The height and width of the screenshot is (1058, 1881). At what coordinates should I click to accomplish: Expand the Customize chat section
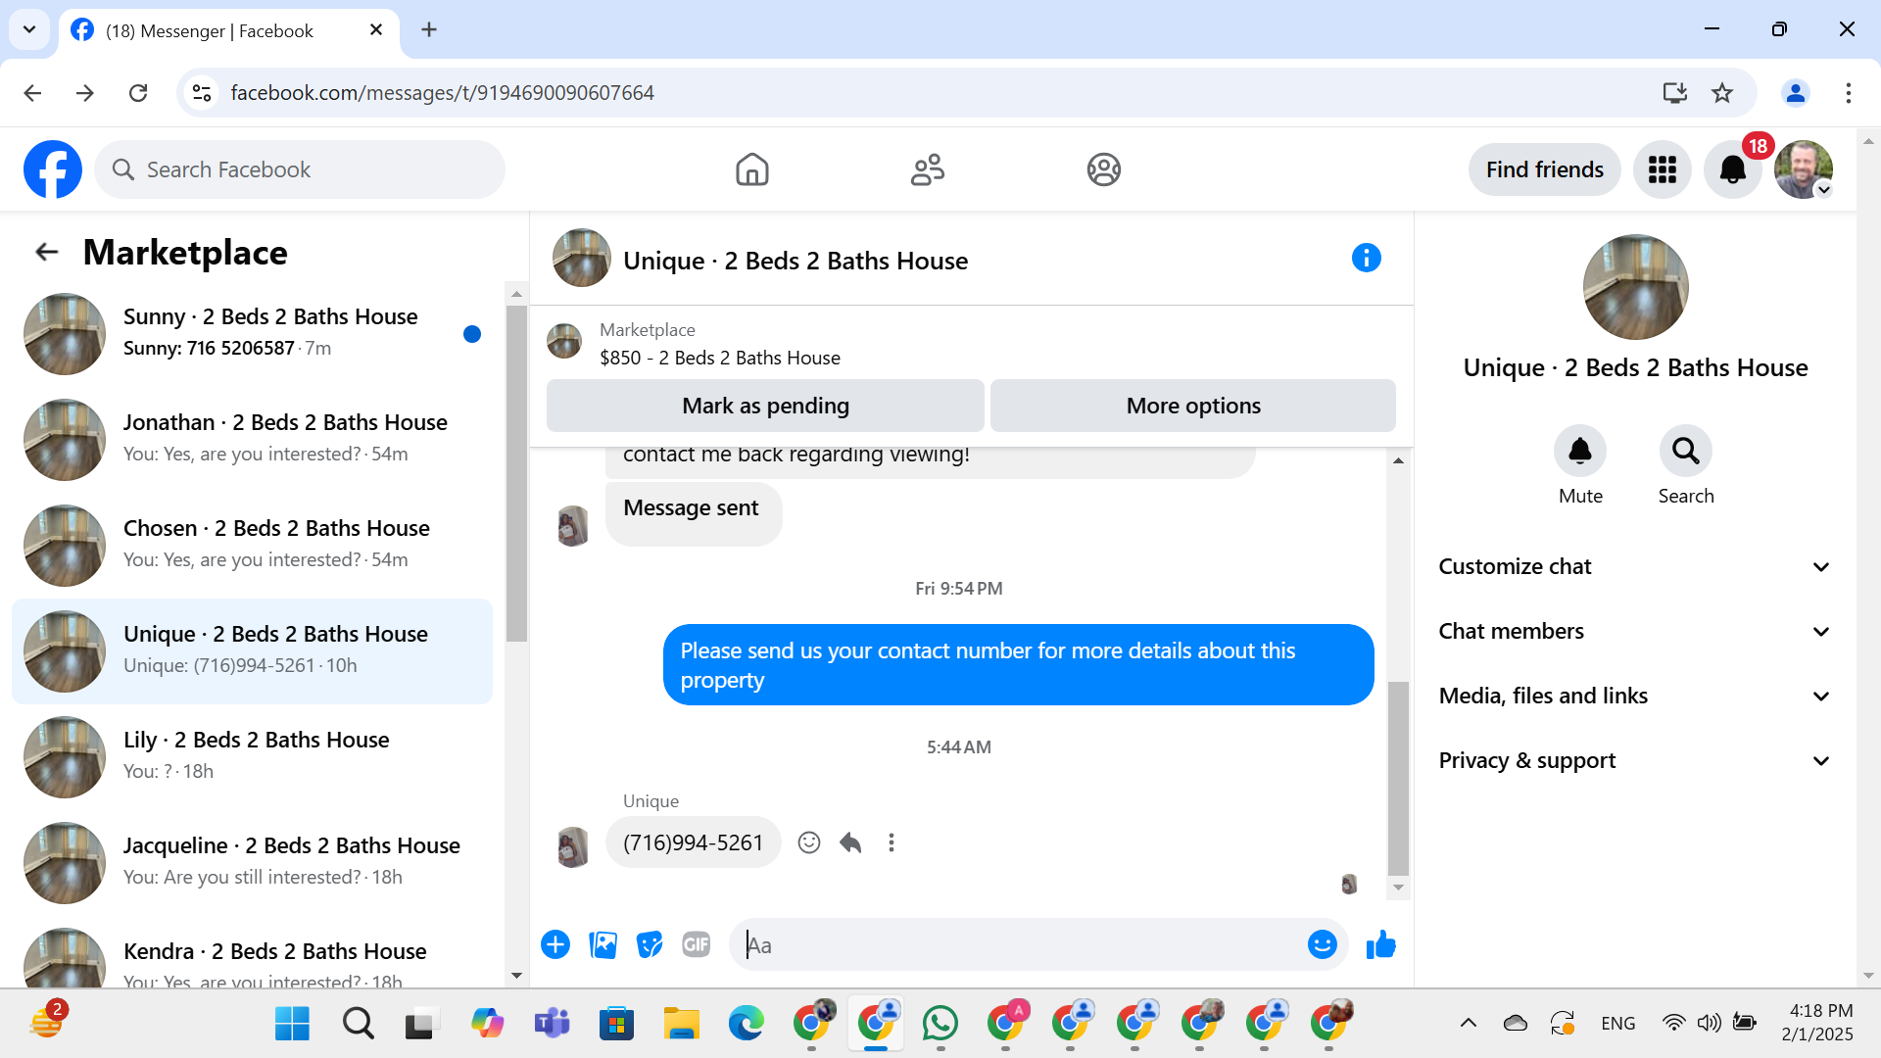pyautogui.click(x=1634, y=567)
